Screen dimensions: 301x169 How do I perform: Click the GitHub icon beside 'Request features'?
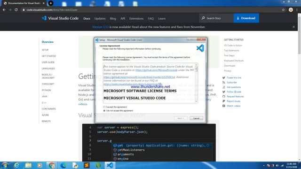[224, 96]
